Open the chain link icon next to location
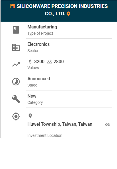 pos(108,125)
